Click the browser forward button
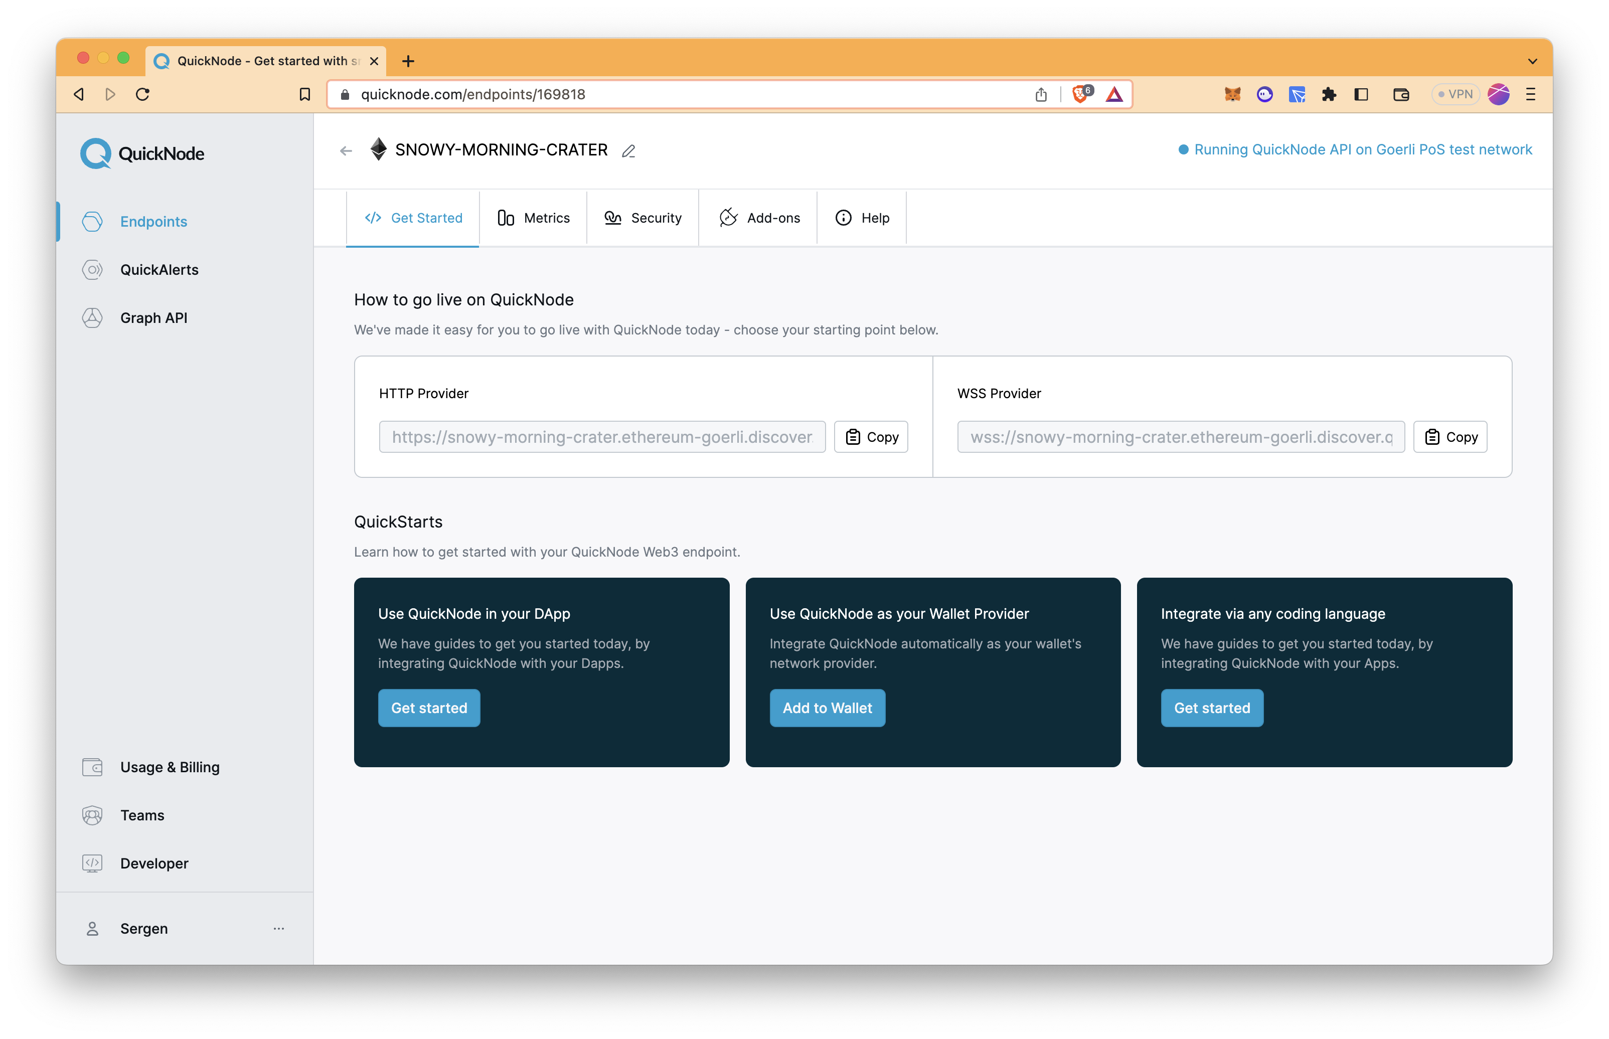This screenshot has width=1609, height=1039. coord(111,94)
